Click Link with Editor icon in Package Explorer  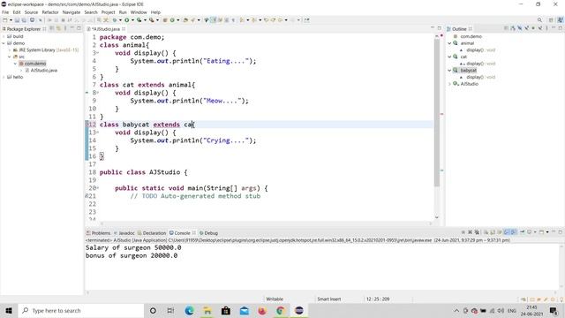point(58,28)
